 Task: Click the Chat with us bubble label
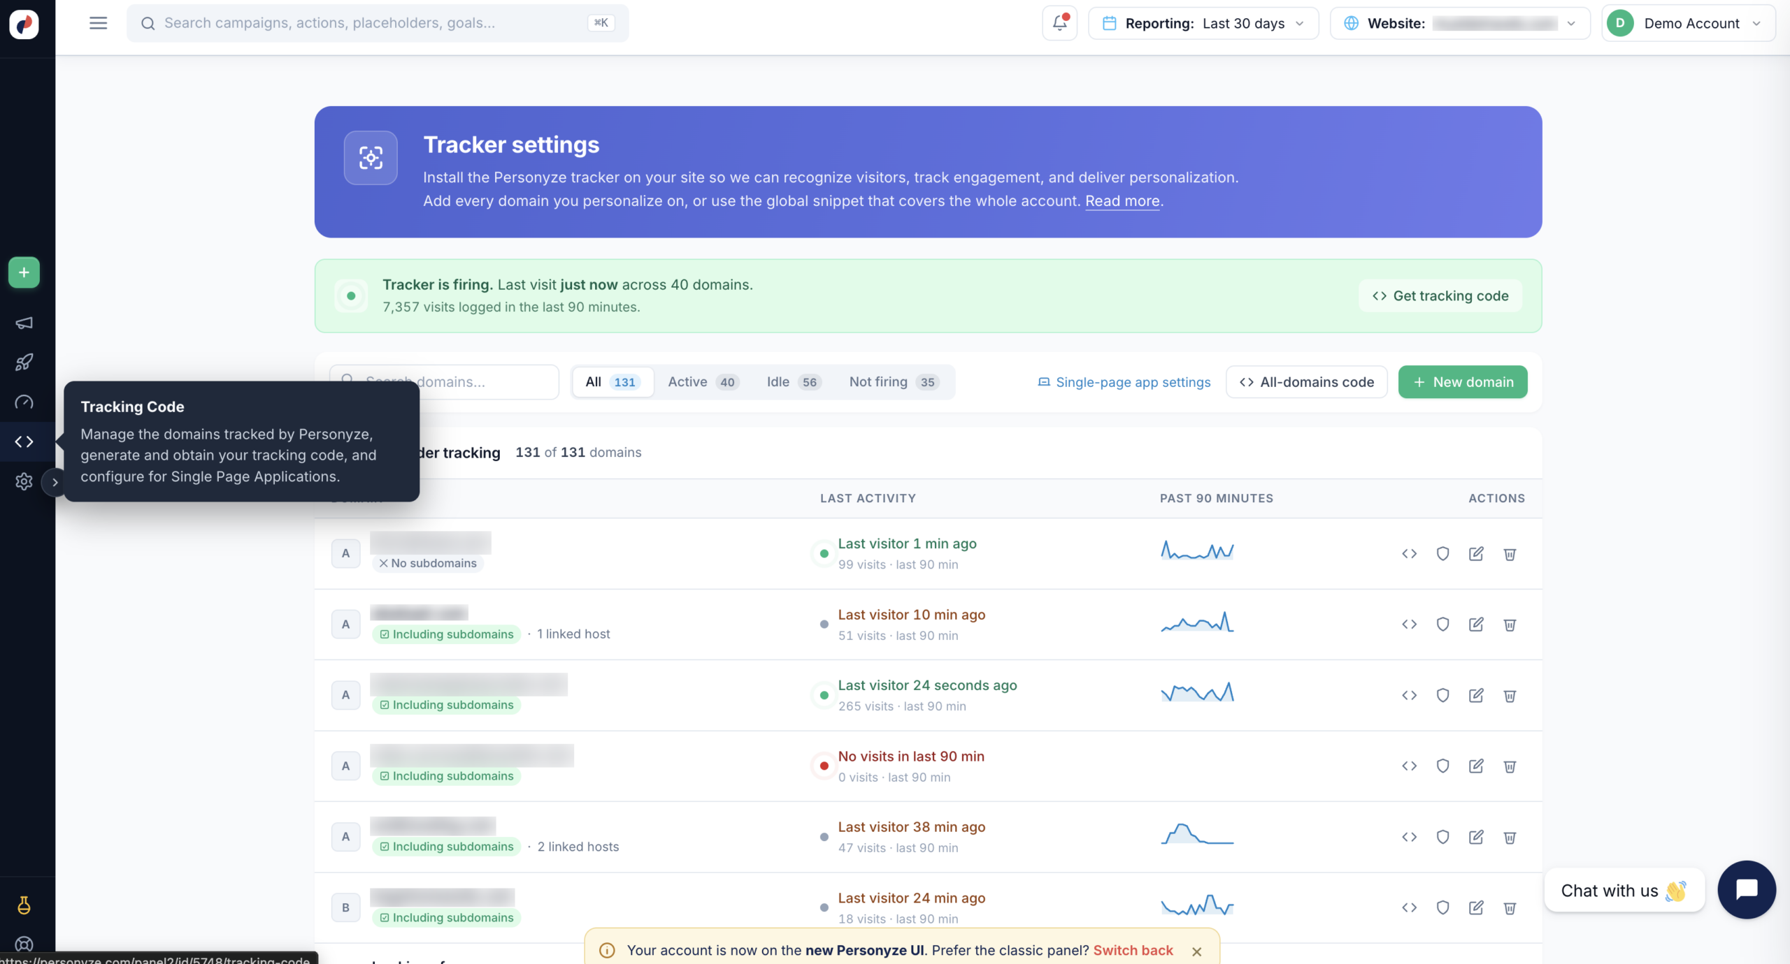pyautogui.click(x=1624, y=891)
